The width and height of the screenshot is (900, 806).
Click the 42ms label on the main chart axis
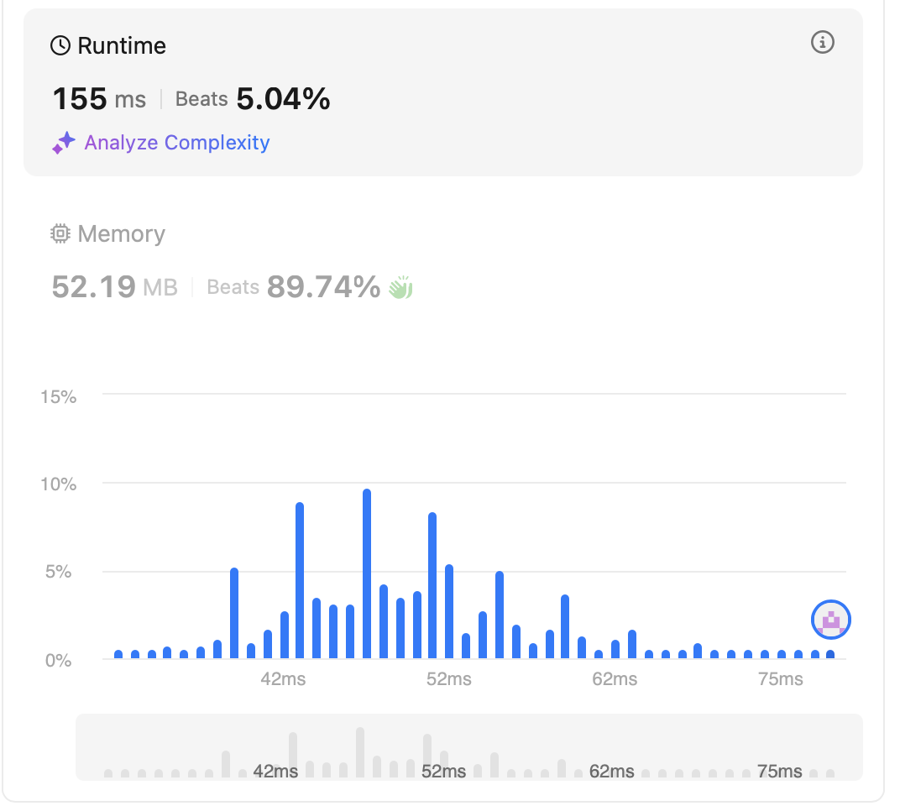[283, 679]
